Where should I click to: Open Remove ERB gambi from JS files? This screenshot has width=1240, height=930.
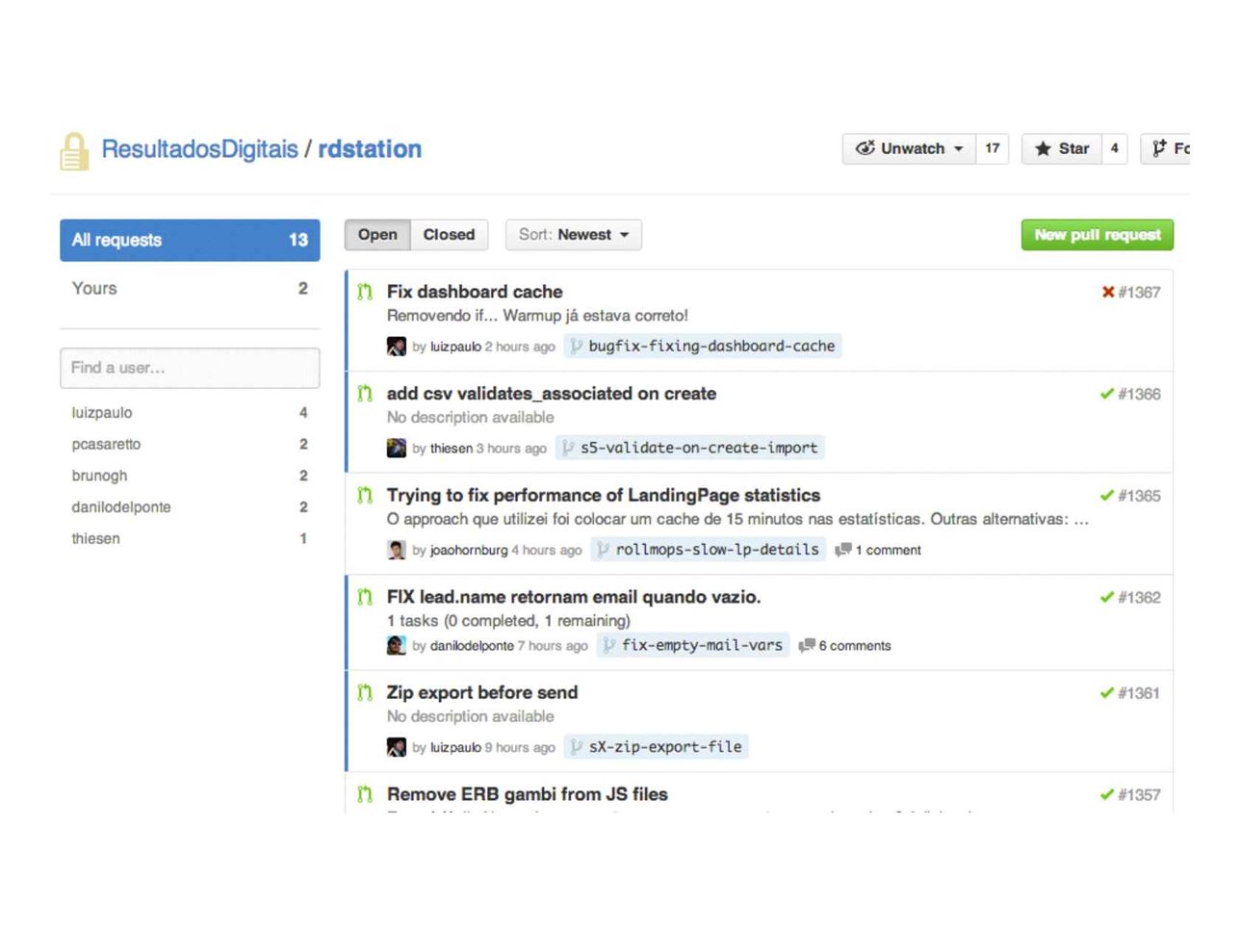tap(528, 794)
